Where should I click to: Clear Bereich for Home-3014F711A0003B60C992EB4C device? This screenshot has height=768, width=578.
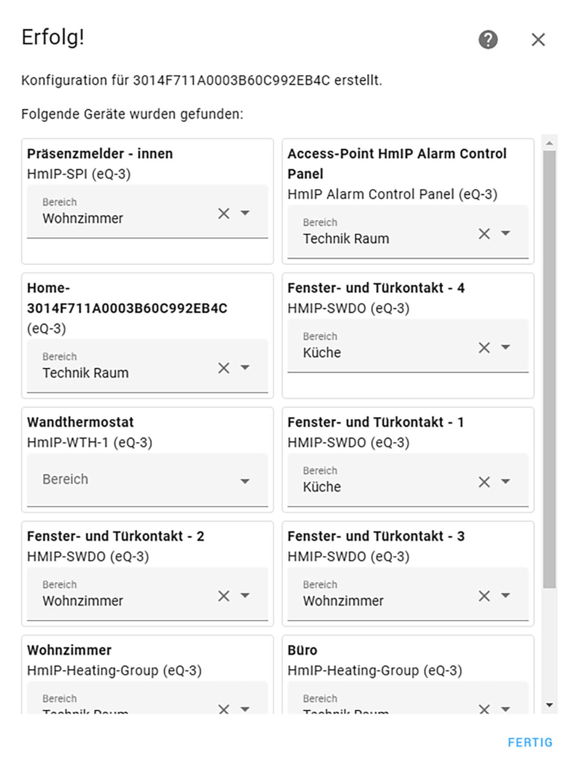point(223,368)
